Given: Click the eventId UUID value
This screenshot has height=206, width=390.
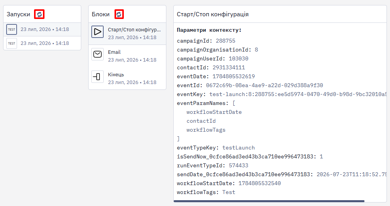Looking at the screenshot, I should [x=264, y=85].
